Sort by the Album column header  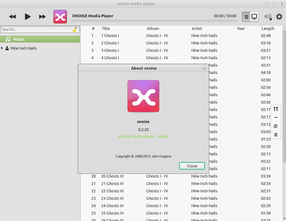click(153, 28)
